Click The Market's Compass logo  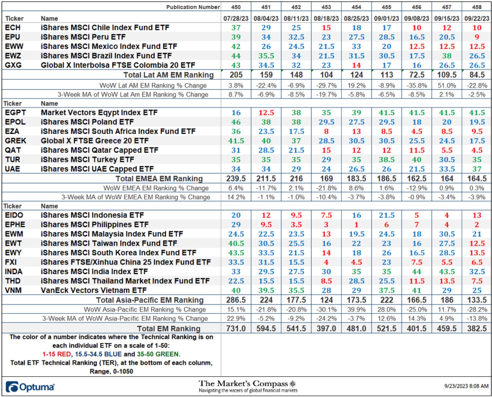(248, 386)
